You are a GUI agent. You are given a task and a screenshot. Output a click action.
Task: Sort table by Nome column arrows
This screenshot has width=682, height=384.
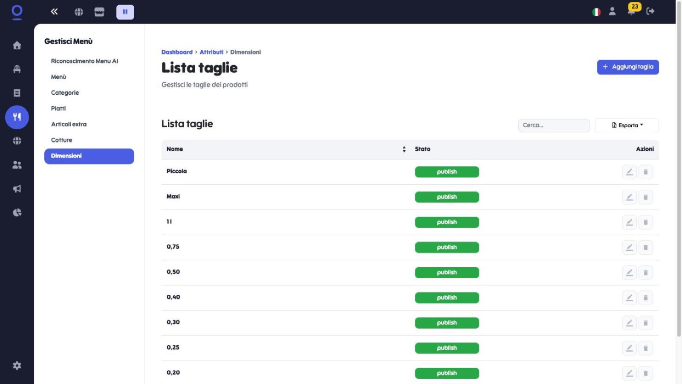[404, 149]
